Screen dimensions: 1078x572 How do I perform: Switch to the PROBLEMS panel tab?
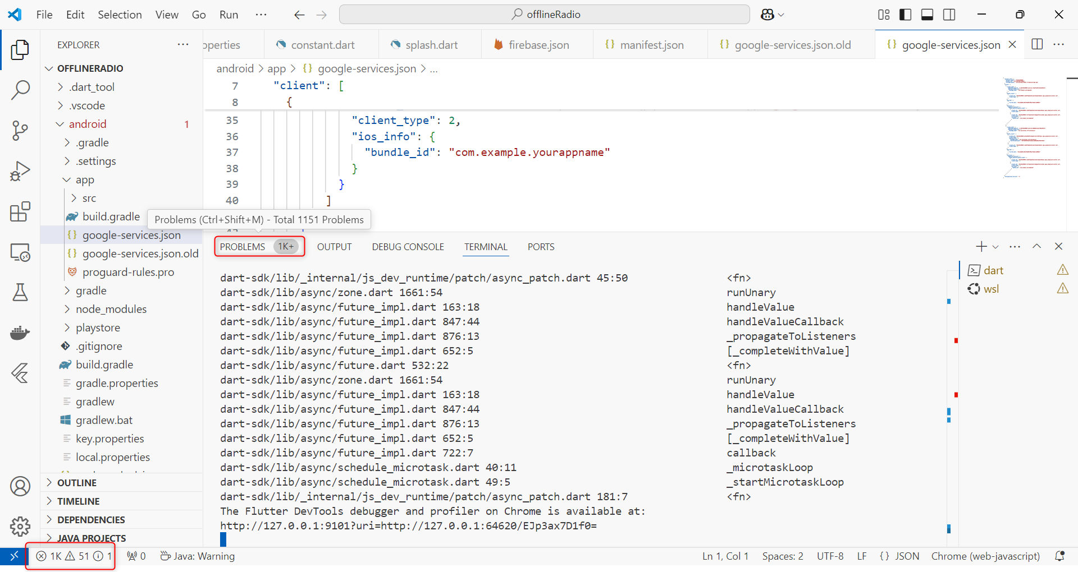(259, 247)
